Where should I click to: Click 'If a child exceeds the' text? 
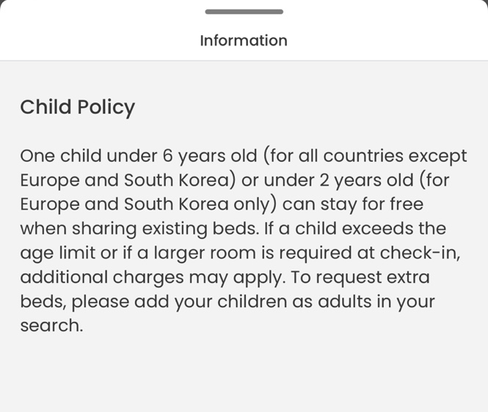click(355, 229)
